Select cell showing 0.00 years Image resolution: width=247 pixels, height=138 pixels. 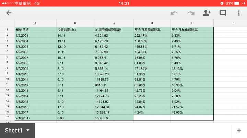pyautogui.click(x=75, y=118)
